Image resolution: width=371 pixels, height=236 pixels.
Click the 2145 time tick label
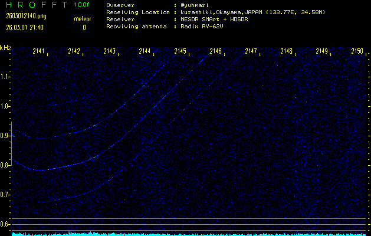pos(180,52)
